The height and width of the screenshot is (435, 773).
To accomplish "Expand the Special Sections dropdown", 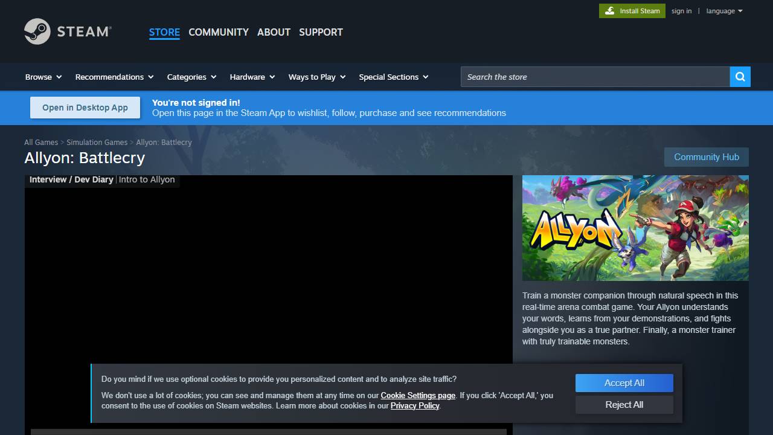I will click(394, 77).
